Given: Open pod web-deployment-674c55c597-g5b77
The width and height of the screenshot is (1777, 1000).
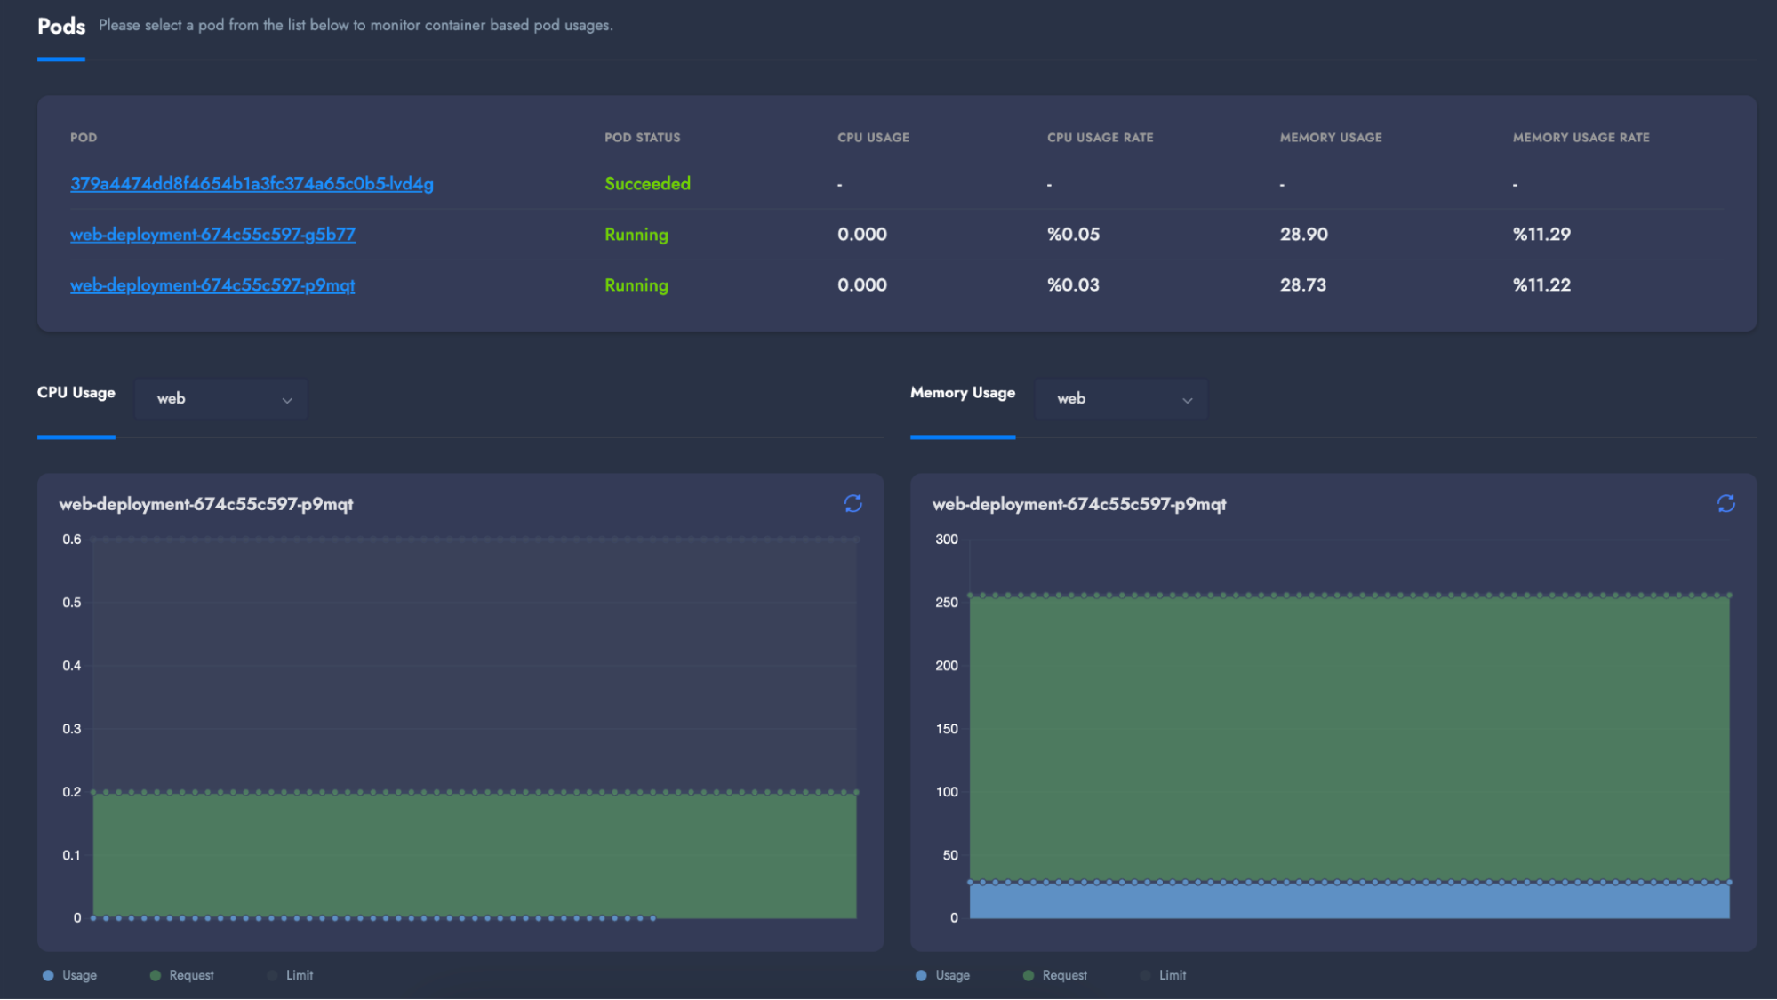Looking at the screenshot, I should click(212, 235).
